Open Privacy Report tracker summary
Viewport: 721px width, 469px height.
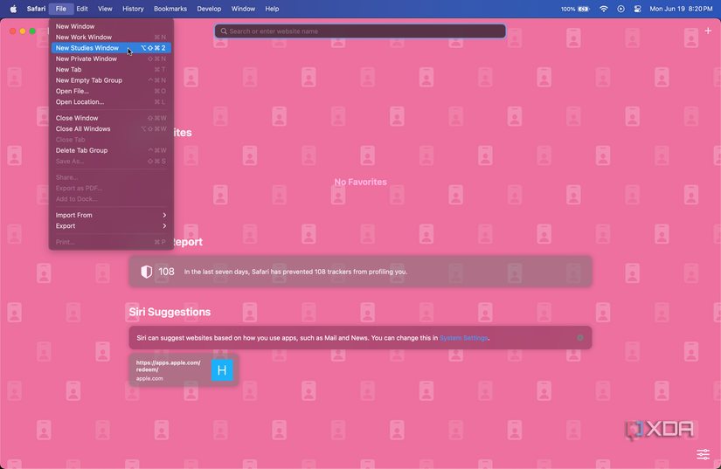360,272
